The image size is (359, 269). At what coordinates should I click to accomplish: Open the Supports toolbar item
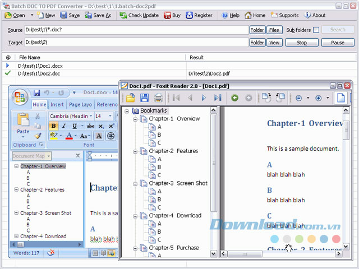pyautogui.click(x=284, y=15)
